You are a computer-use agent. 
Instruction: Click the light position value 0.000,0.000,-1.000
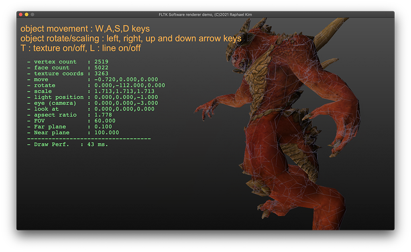pyautogui.click(x=126, y=97)
